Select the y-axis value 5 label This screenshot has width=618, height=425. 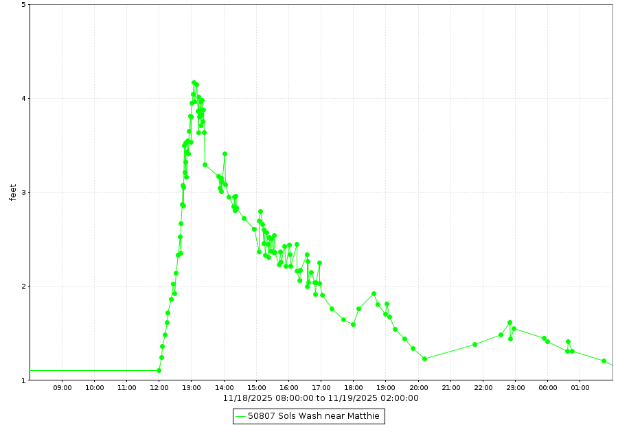pos(24,5)
